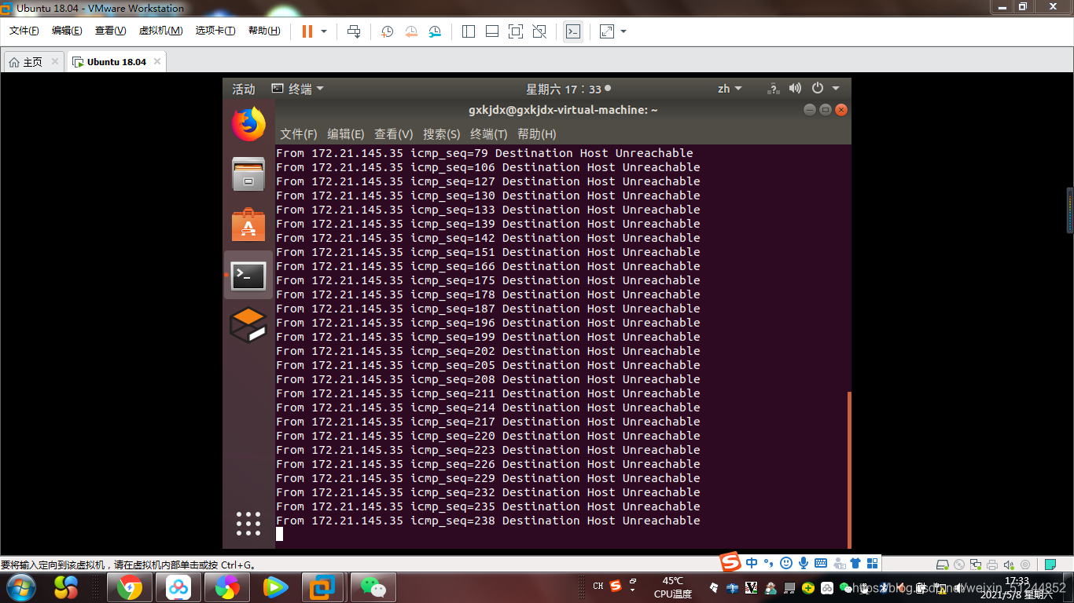Toggle Sogou Chinese/English mode 中

pyautogui.click(x=752, y=563)
